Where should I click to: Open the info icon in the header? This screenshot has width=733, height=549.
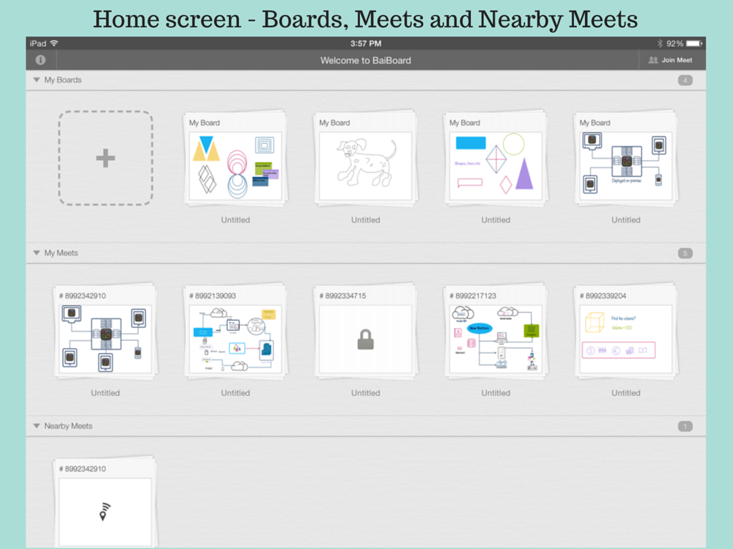coord(41,60)
